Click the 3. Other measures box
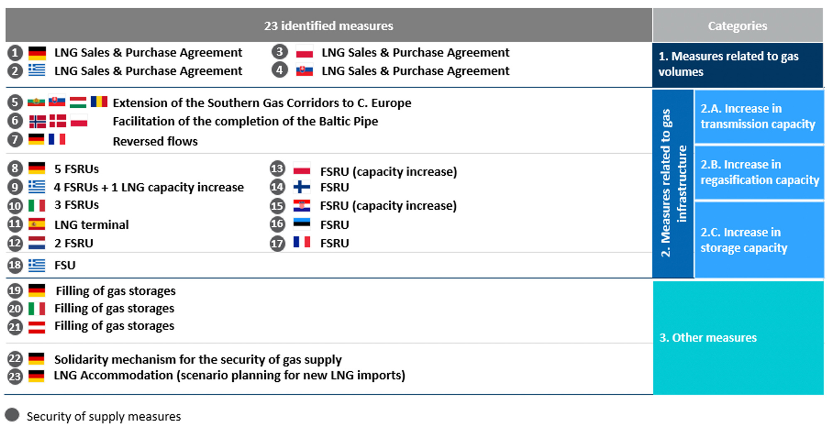 coord(738,338)
